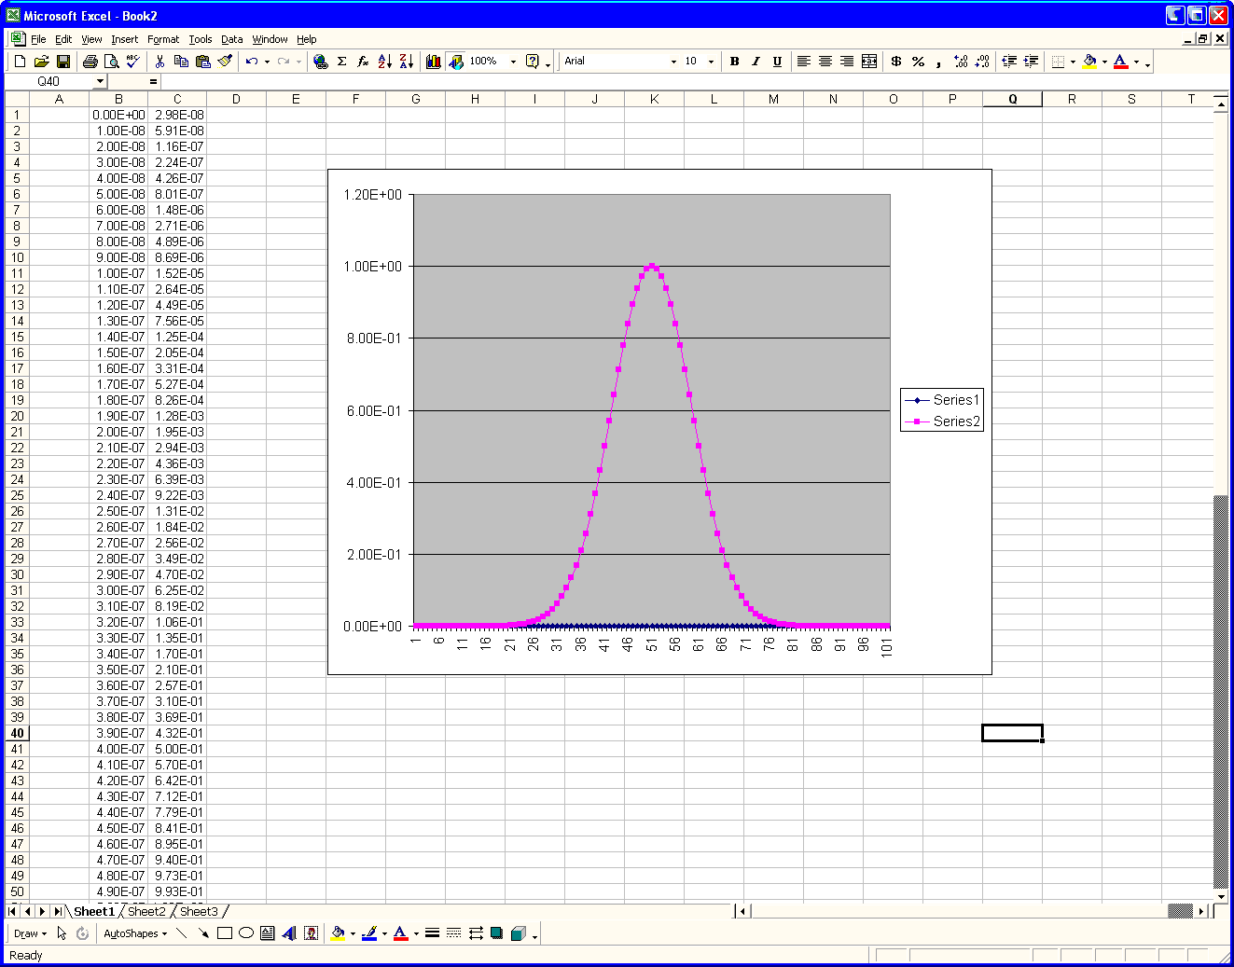Select column K header
The height and width of the screenshot is (967, 1234).
point(654,99)
